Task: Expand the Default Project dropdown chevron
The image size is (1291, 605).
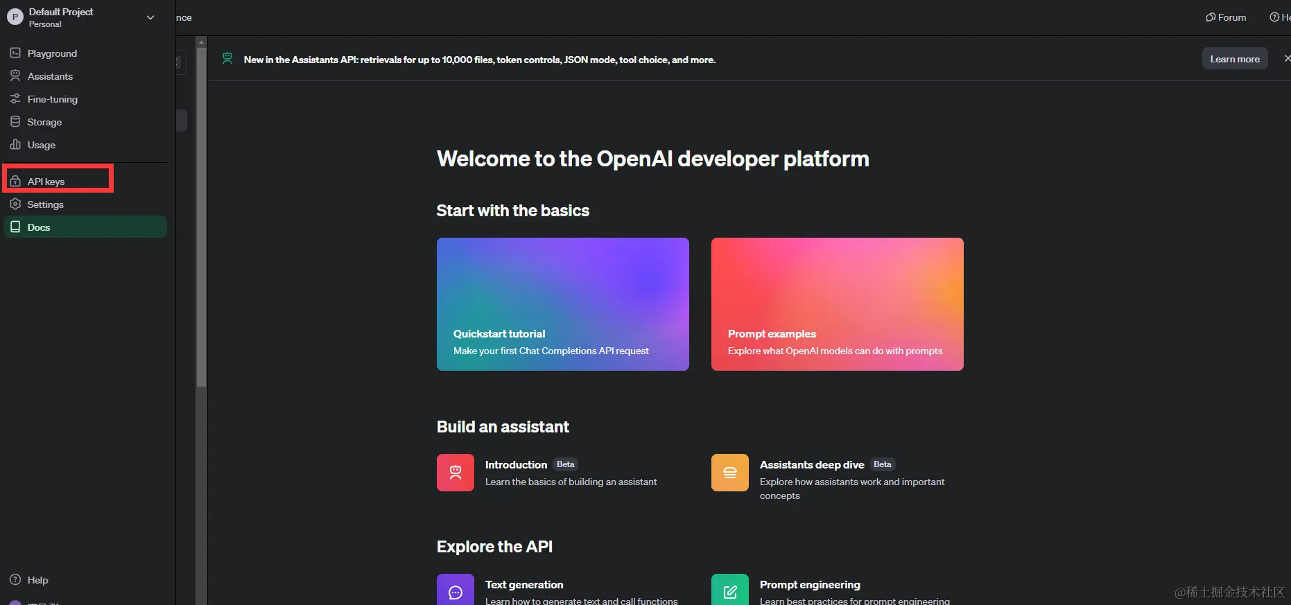Action: tap(150, 17)
